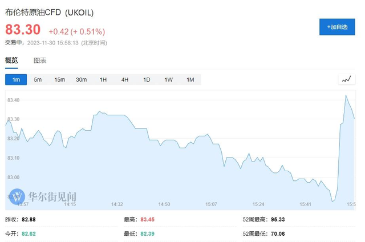Select the 4H timeframe
This screenshot has width=365, height=242.
pos(125,80)
